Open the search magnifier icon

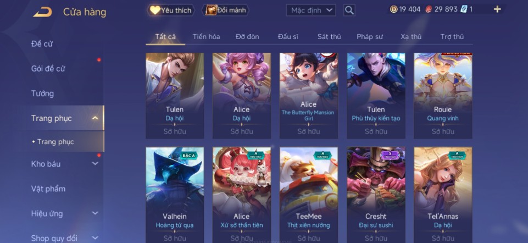click(349, 10)
